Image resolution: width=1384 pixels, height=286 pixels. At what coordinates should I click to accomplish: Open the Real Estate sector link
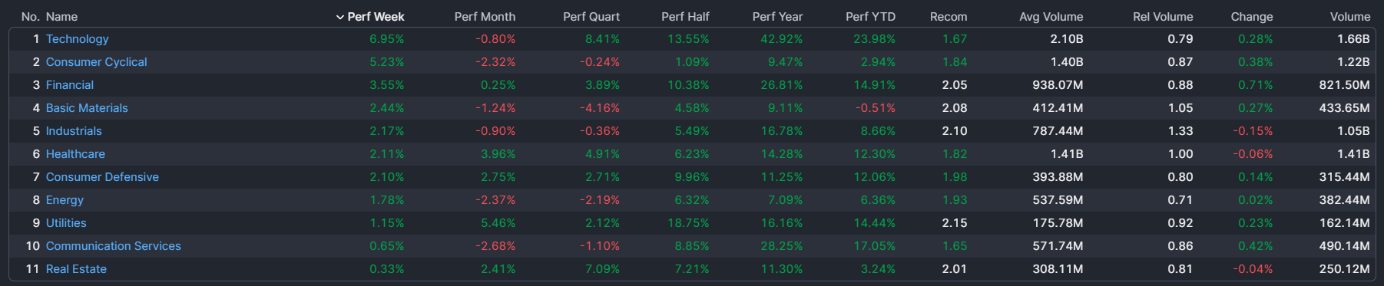[x=76, y=269]
